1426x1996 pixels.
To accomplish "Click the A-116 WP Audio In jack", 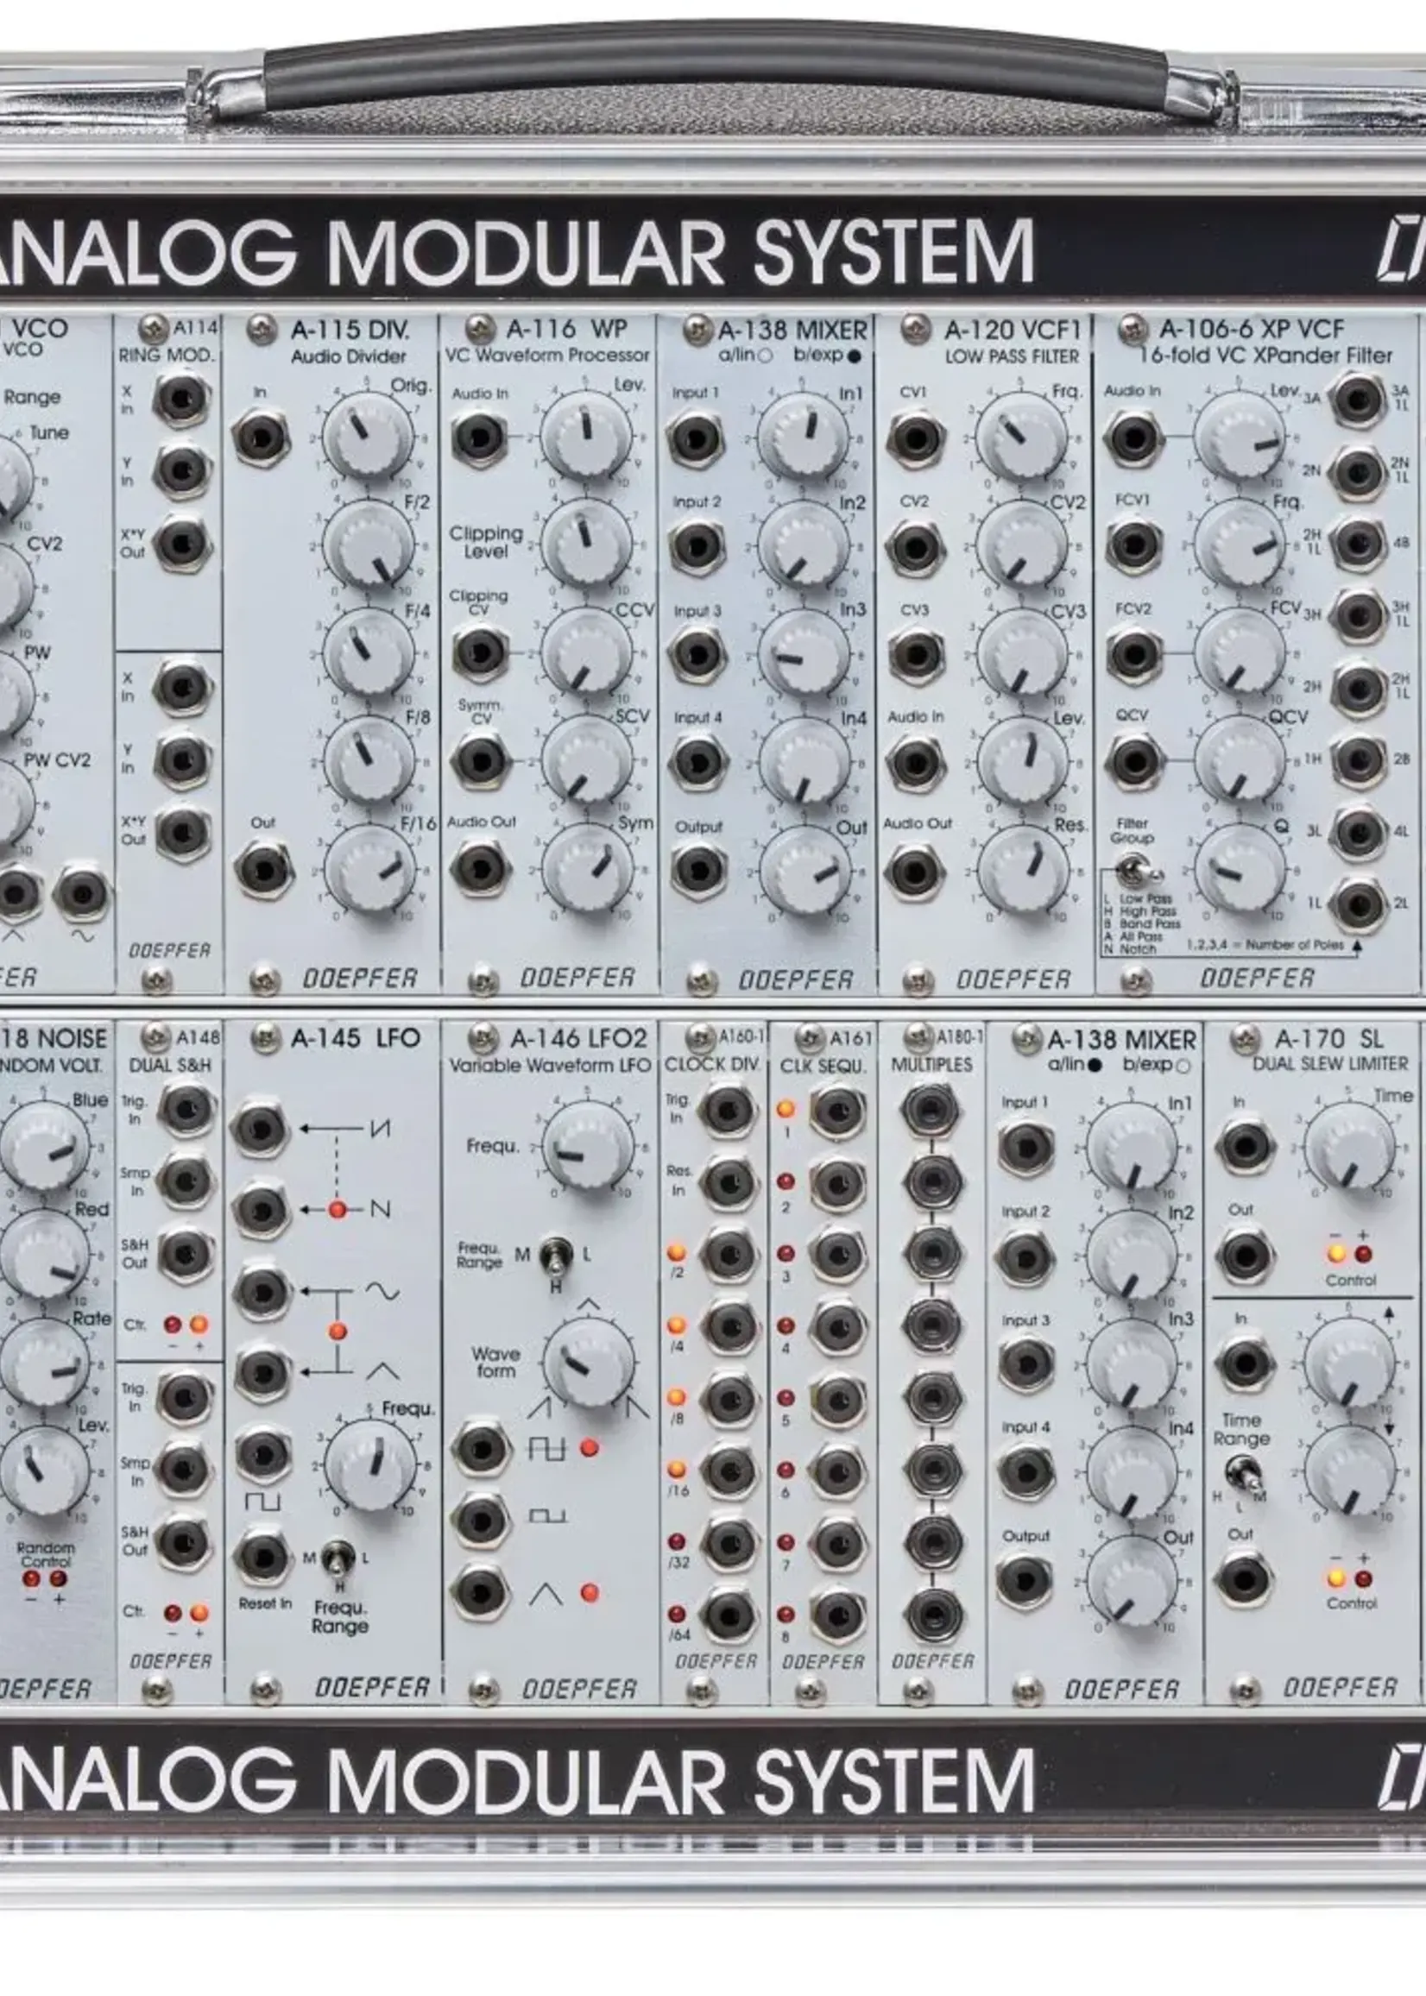I will click(x=478, y=438).
